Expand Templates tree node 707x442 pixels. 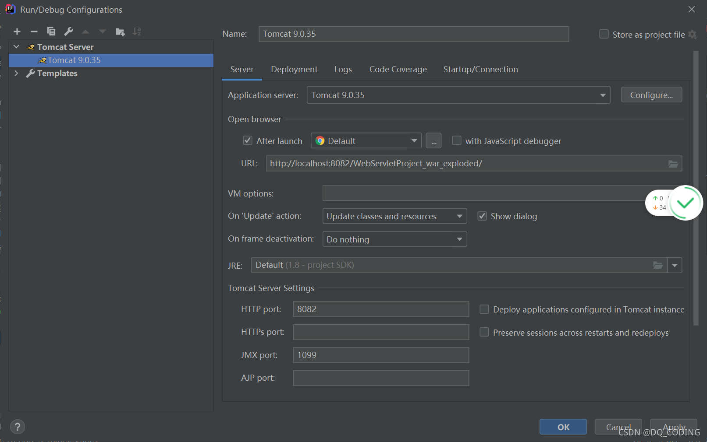point(17,73)
